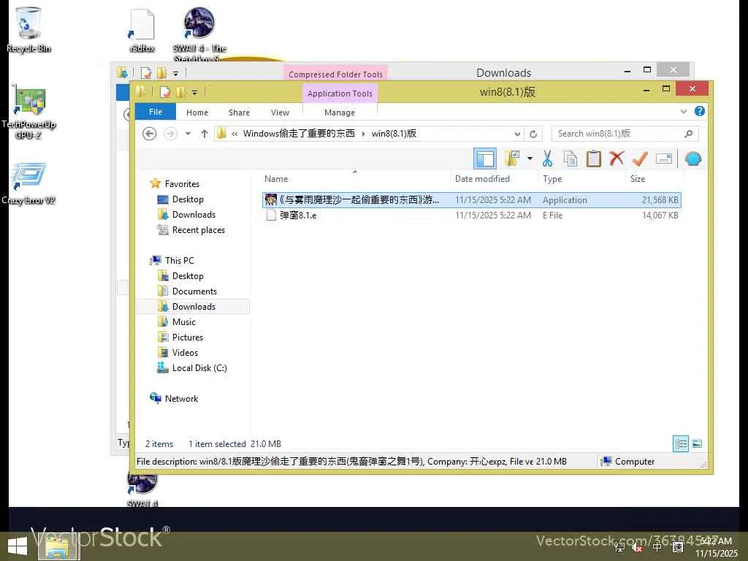Image resolution: width=748 pixels, height=561 pixels.
Task: Open the Windows Start button
Action: point(18,546)
